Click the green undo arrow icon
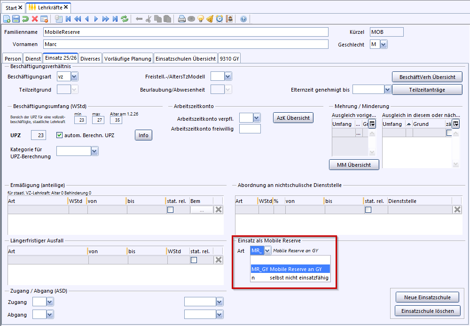The width and height of the screenshot is (470, 326). (x=25, y=19)
